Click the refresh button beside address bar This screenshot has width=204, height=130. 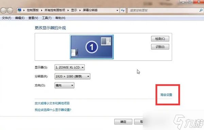point(123,10)
